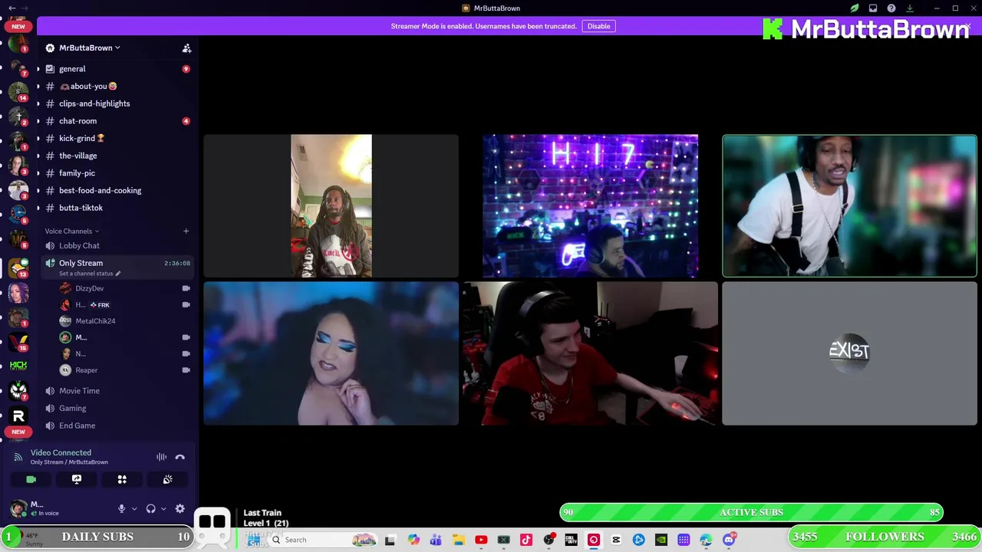982x552 pixels.
Task: Click the Share Your Screen button
Action: tap(77, 479)
